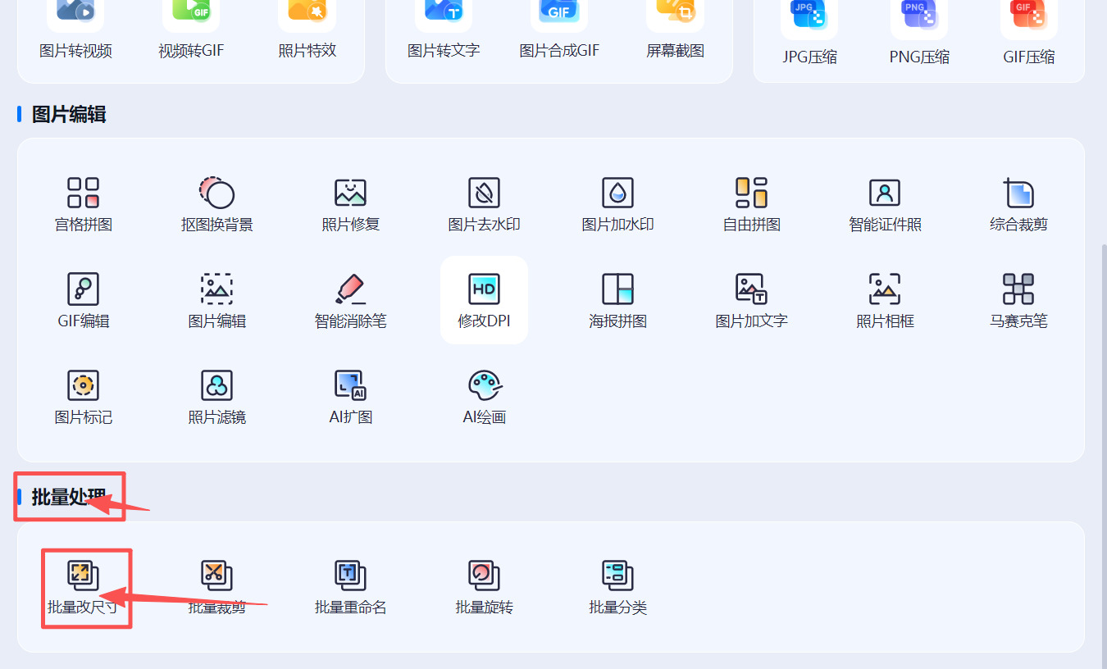
Task: Open the 智能消除笔 smart eraser tool
Action: pyautogui.click(x=350, y=300)
